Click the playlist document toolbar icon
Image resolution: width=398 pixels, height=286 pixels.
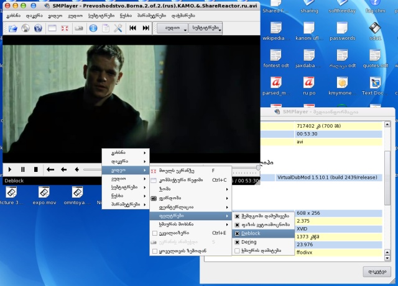(x=106, y=28)
